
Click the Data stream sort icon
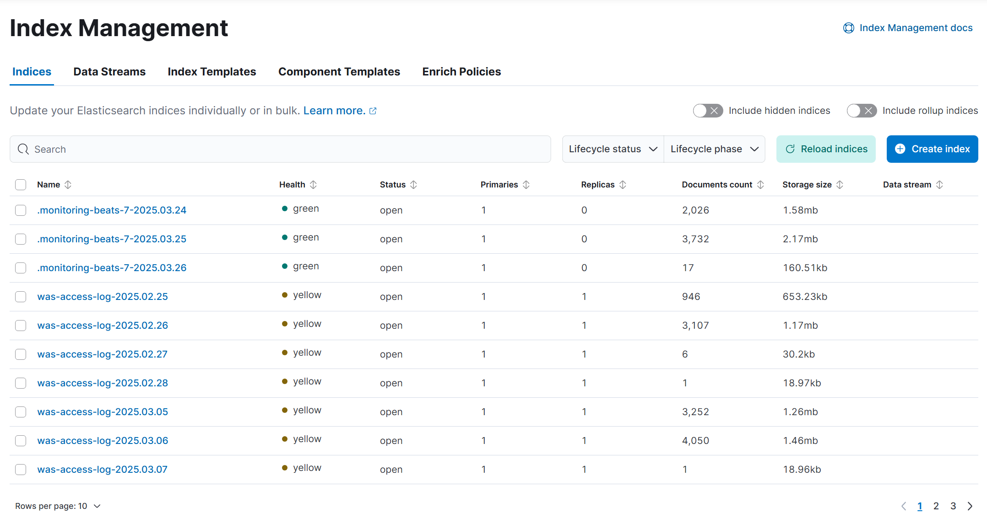939,185
